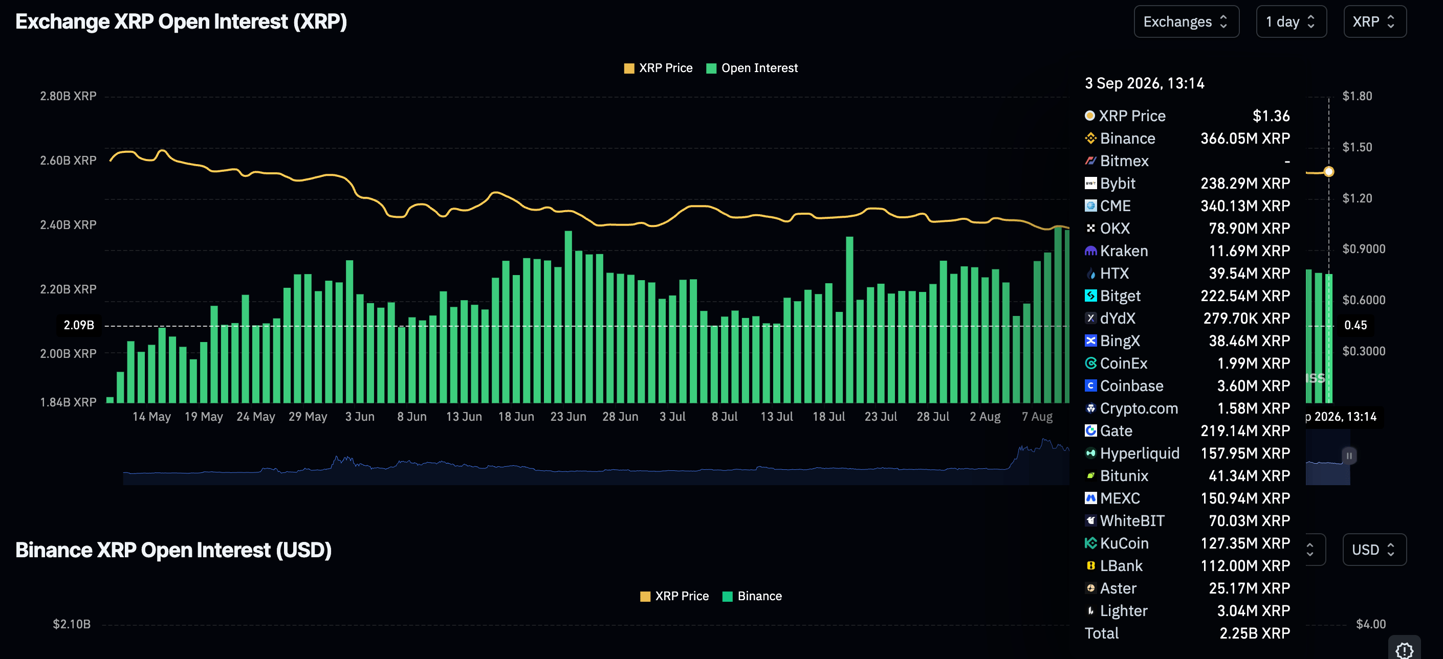Click the dYdX logo icon
1443x659 pixels.
(1090, 318)
